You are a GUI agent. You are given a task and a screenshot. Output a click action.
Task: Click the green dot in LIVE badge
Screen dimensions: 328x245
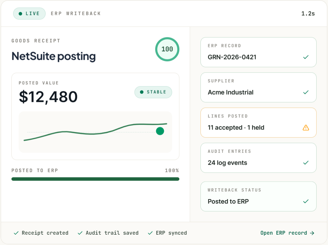20,14
